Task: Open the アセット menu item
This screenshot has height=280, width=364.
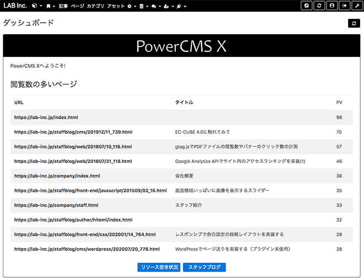Action: pos(116,6)
